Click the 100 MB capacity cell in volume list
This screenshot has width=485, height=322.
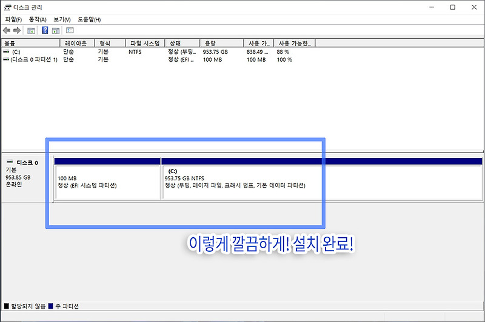pos(213,59)
